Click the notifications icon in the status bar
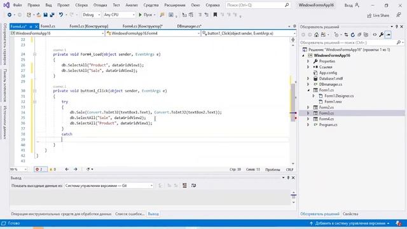The height and width of the screenshot is (229, 407). pos(398,223)
